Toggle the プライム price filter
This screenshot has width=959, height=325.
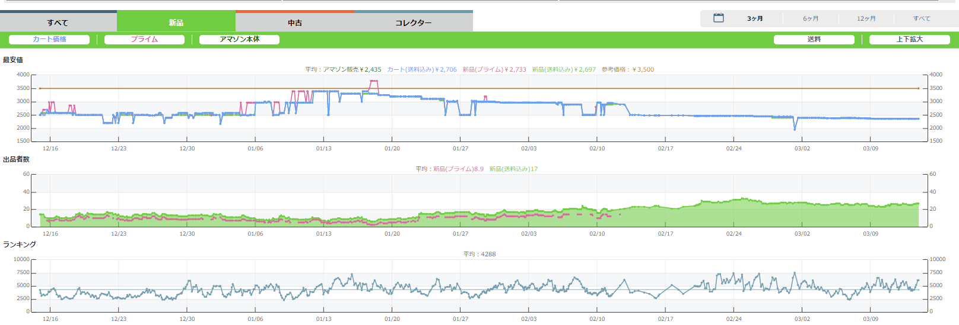[x=144, y=40]
